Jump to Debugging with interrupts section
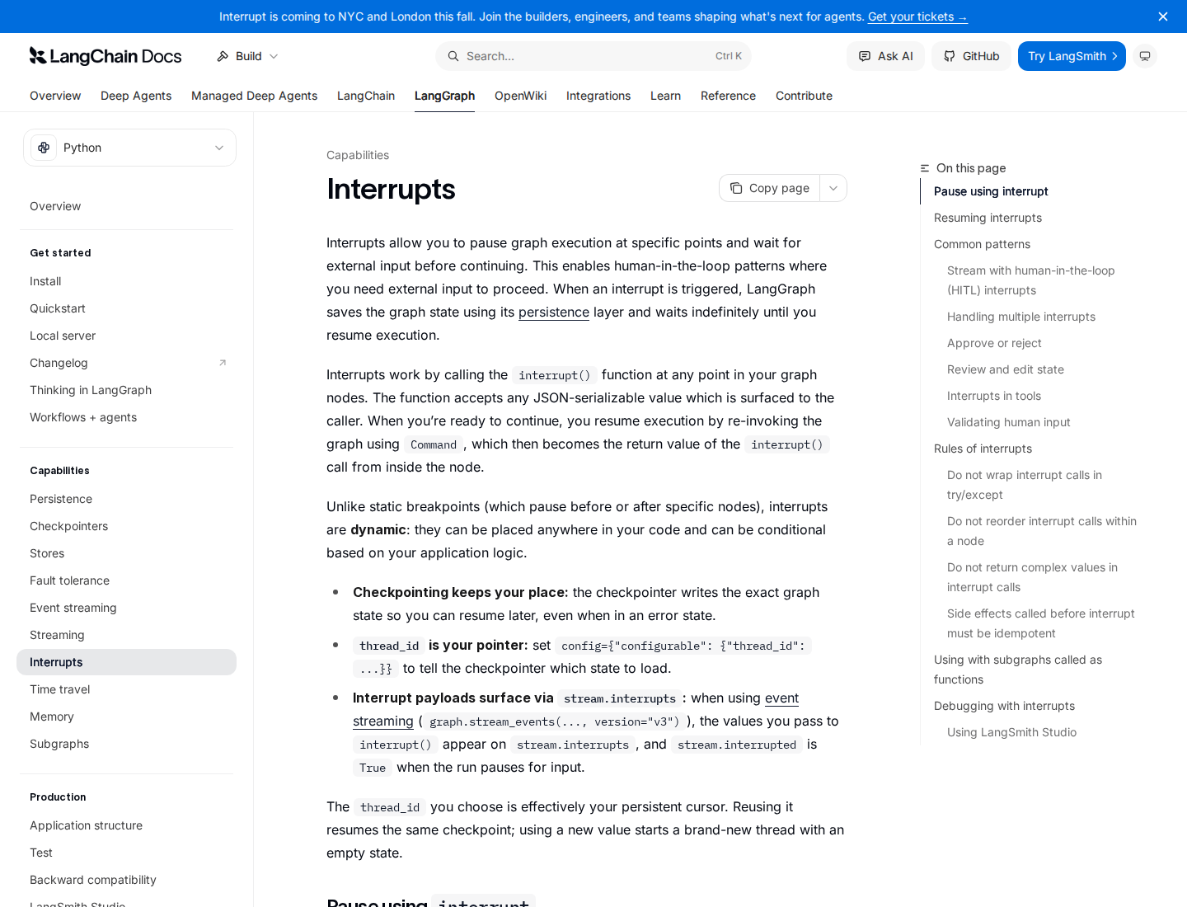1187x907 pixels. click(x=1004, y=706)
